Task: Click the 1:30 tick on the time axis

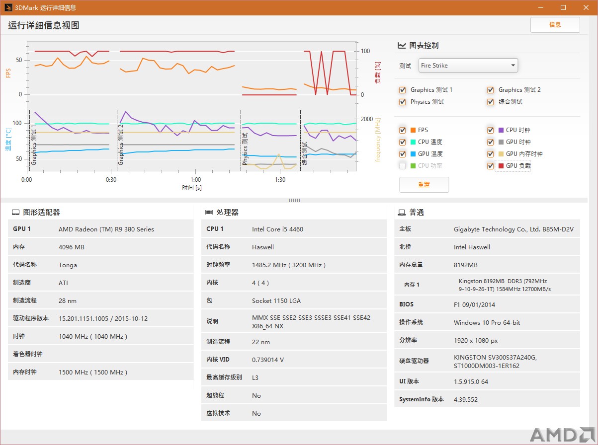Action: point(280,180)
